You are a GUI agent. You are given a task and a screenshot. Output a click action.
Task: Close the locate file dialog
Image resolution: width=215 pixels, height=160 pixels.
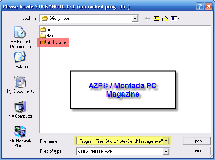(209, 6)
